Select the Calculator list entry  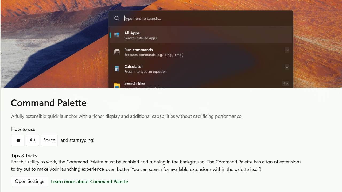click(187, 69)
